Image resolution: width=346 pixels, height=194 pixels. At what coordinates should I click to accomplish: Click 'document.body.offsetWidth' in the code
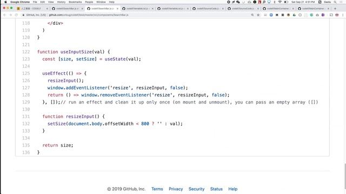(101, 124)
